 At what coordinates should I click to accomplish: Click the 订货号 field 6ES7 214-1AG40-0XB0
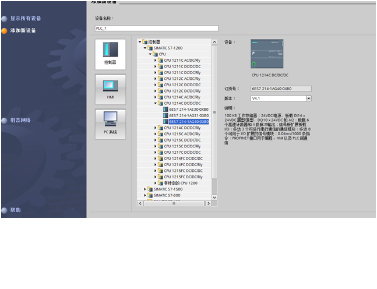pyautogui.click(x=281, y=89)
